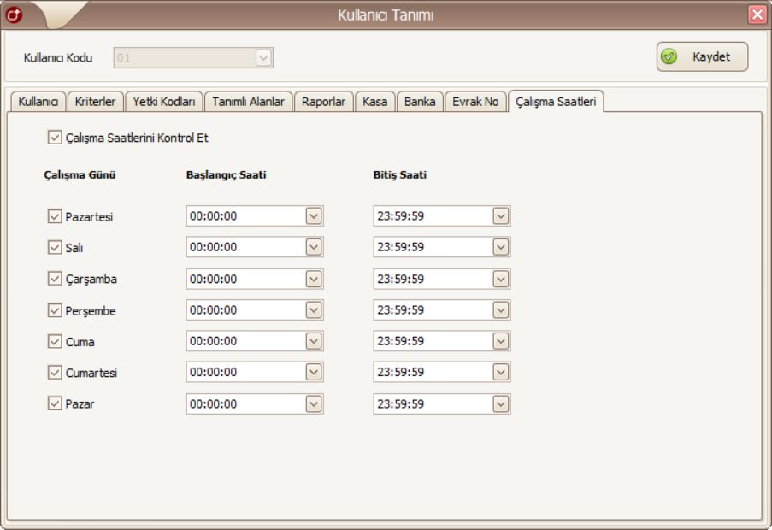Viewport: 772px width, 530px height.
Task: Click the Pazar start time field
Action: [x=245, y=404]
